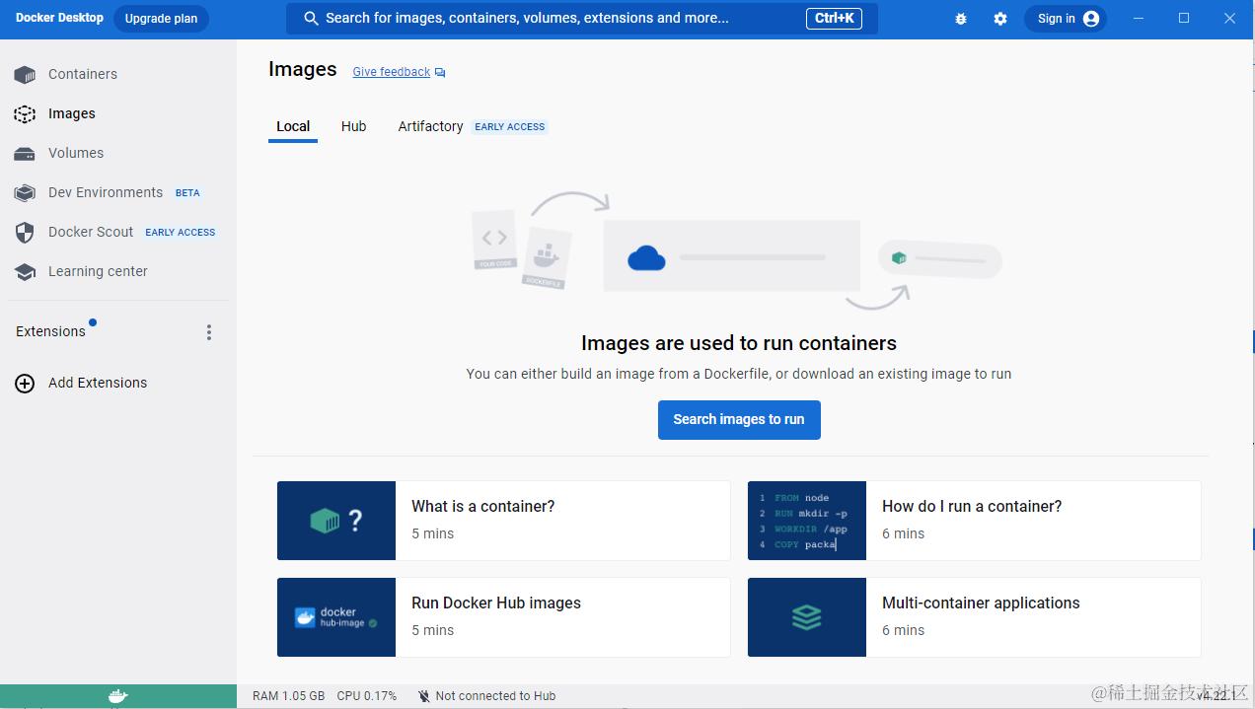Viewport: 1255px width, 709px height.
Task: Click the Extensions heading
Action: pos(50,331)
